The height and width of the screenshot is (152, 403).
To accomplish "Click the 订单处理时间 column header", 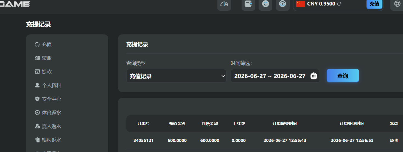I will pos(352,124).
